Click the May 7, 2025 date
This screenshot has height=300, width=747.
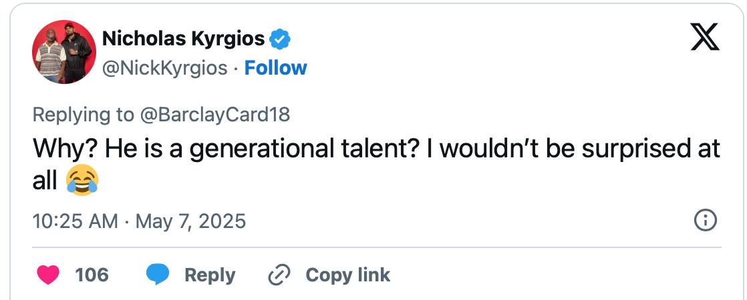coord(190,220)
